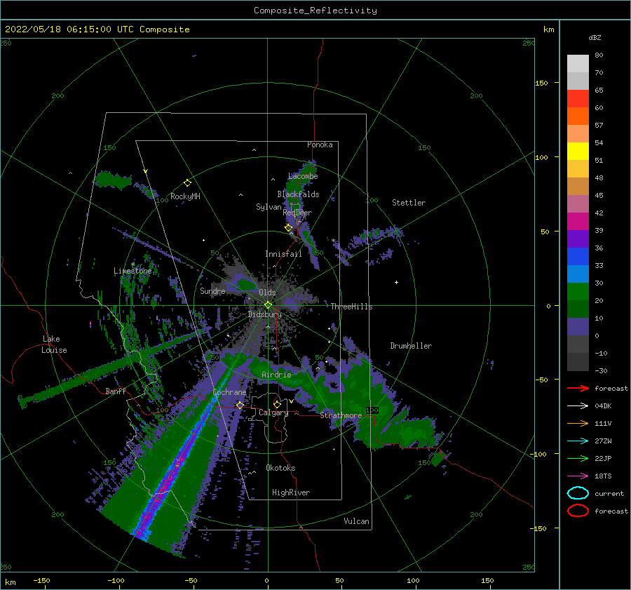Click the 2022/05/18 06:15:00 UTC timestamp
The image size is (631, 590).
[x=97, y=29]
